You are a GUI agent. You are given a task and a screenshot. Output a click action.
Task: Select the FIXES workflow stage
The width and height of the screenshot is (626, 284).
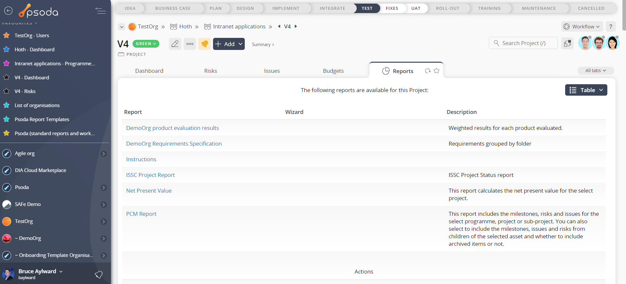392,8
